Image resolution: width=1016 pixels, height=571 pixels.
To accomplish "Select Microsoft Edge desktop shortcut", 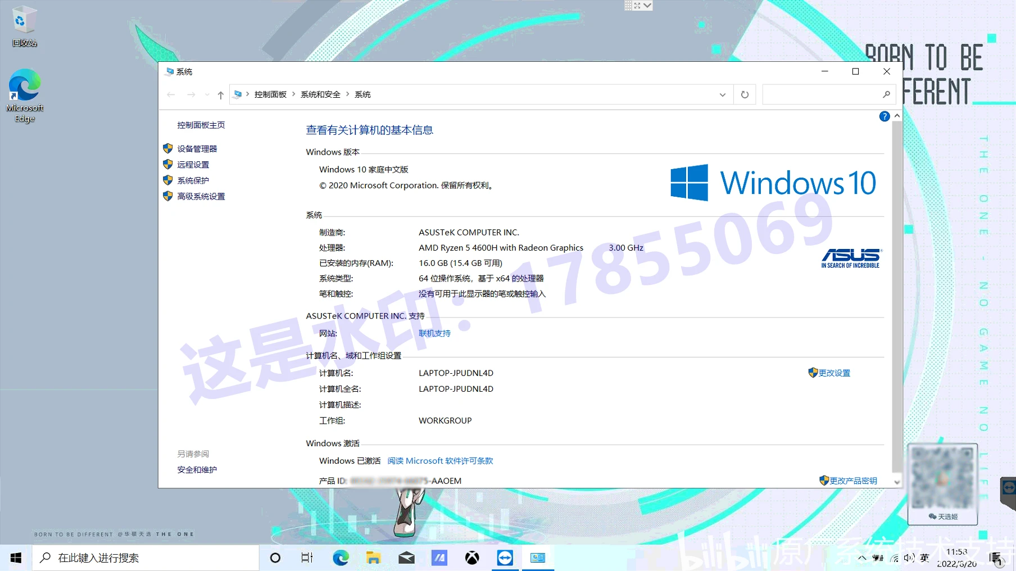I will click(25, 96).
